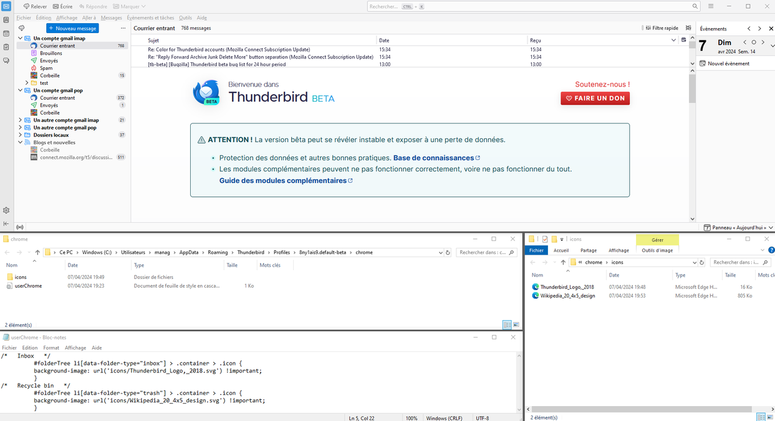The image size is (775, 421).
Task: Toggle Panneau Aujourd'hui in status bar
Action: tap(738, 228)
